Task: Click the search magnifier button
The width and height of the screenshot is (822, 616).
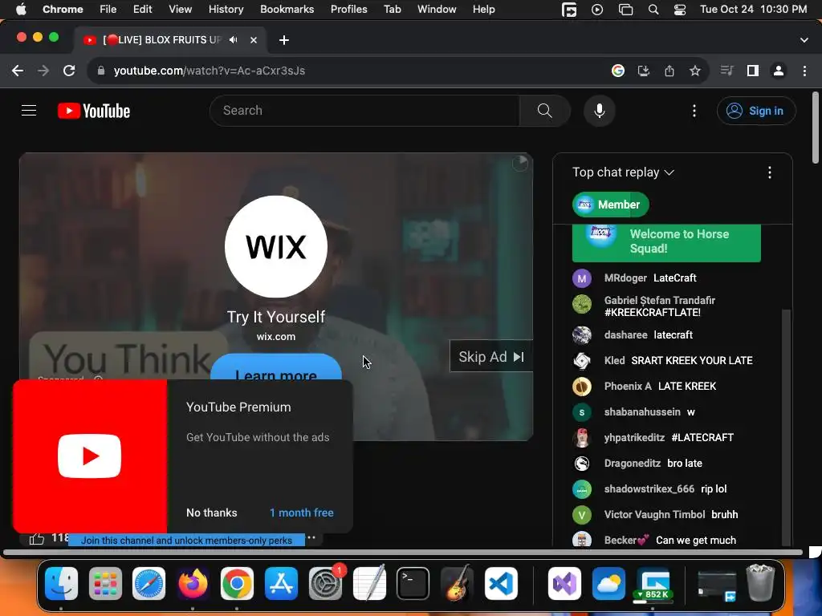Action: pos(545,111)
